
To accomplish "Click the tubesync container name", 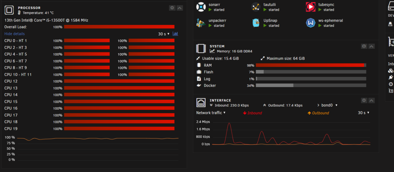I will [326, 4].
